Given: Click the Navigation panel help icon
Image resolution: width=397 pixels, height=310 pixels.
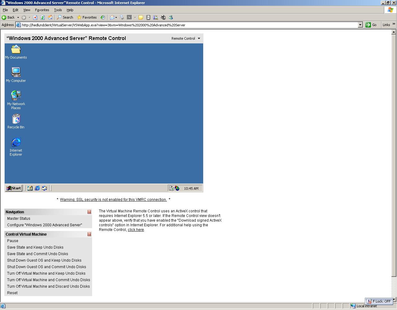Looking at the screenshot, I should click(x=89, y=212).
